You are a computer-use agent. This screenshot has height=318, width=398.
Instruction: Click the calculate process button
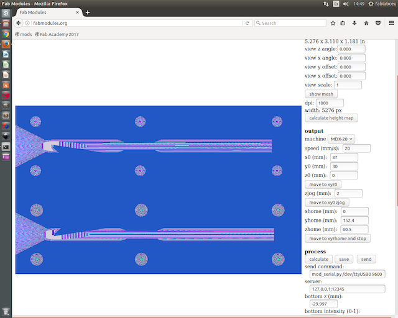pyautogui.click(x=319, y=259)
